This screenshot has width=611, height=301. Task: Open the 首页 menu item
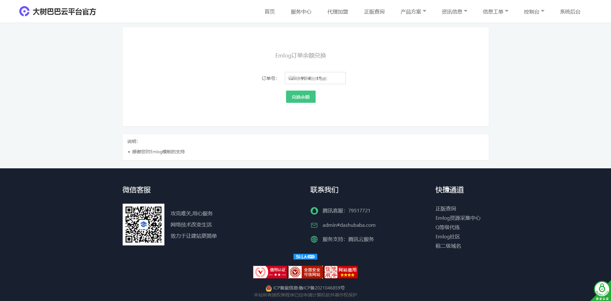pyautogui.click(x=270, y=12)
